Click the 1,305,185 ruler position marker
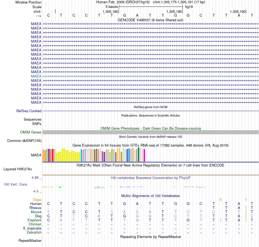 coord(174,11)
